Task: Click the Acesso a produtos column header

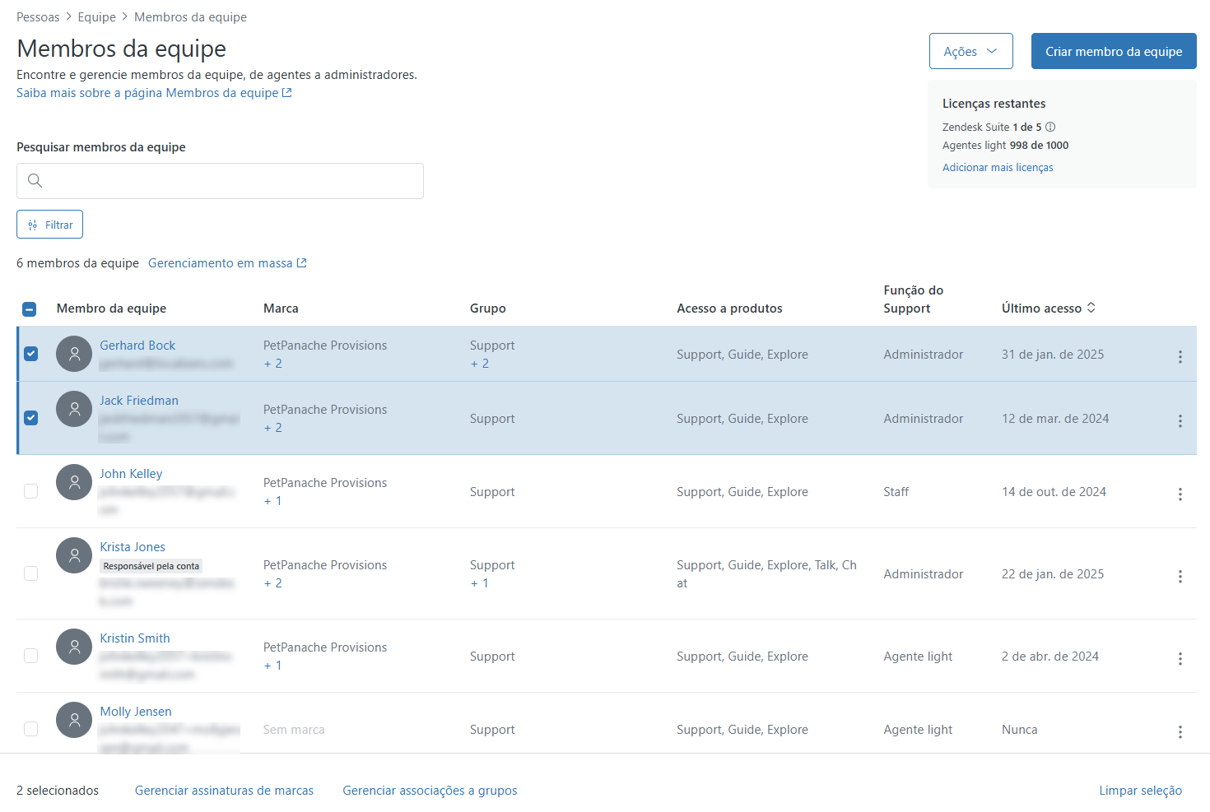Action: [729, 309]
